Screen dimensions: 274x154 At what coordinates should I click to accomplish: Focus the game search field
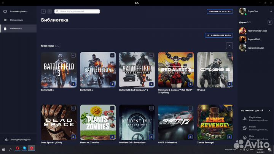tap(77, 11)
